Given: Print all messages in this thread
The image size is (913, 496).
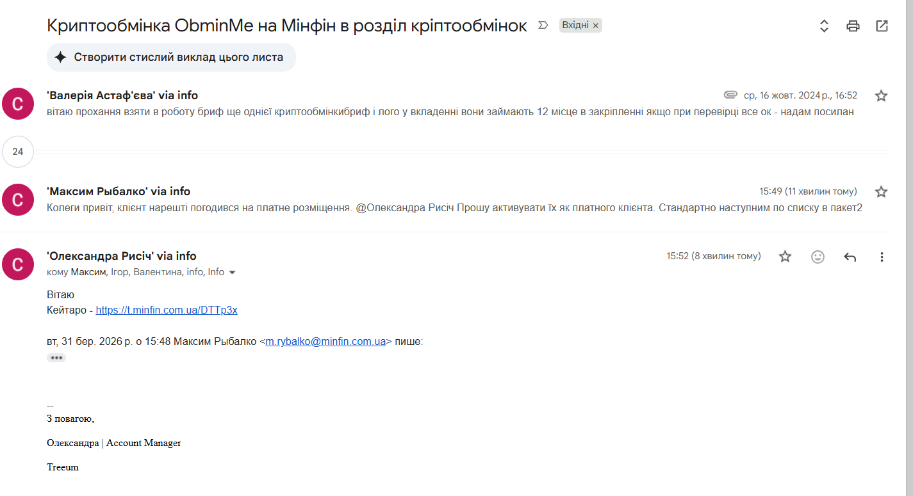Looking at the screenshot, I should pos(853,26).
